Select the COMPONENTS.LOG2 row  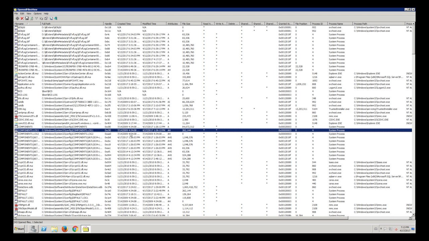(x=213, y=134)
